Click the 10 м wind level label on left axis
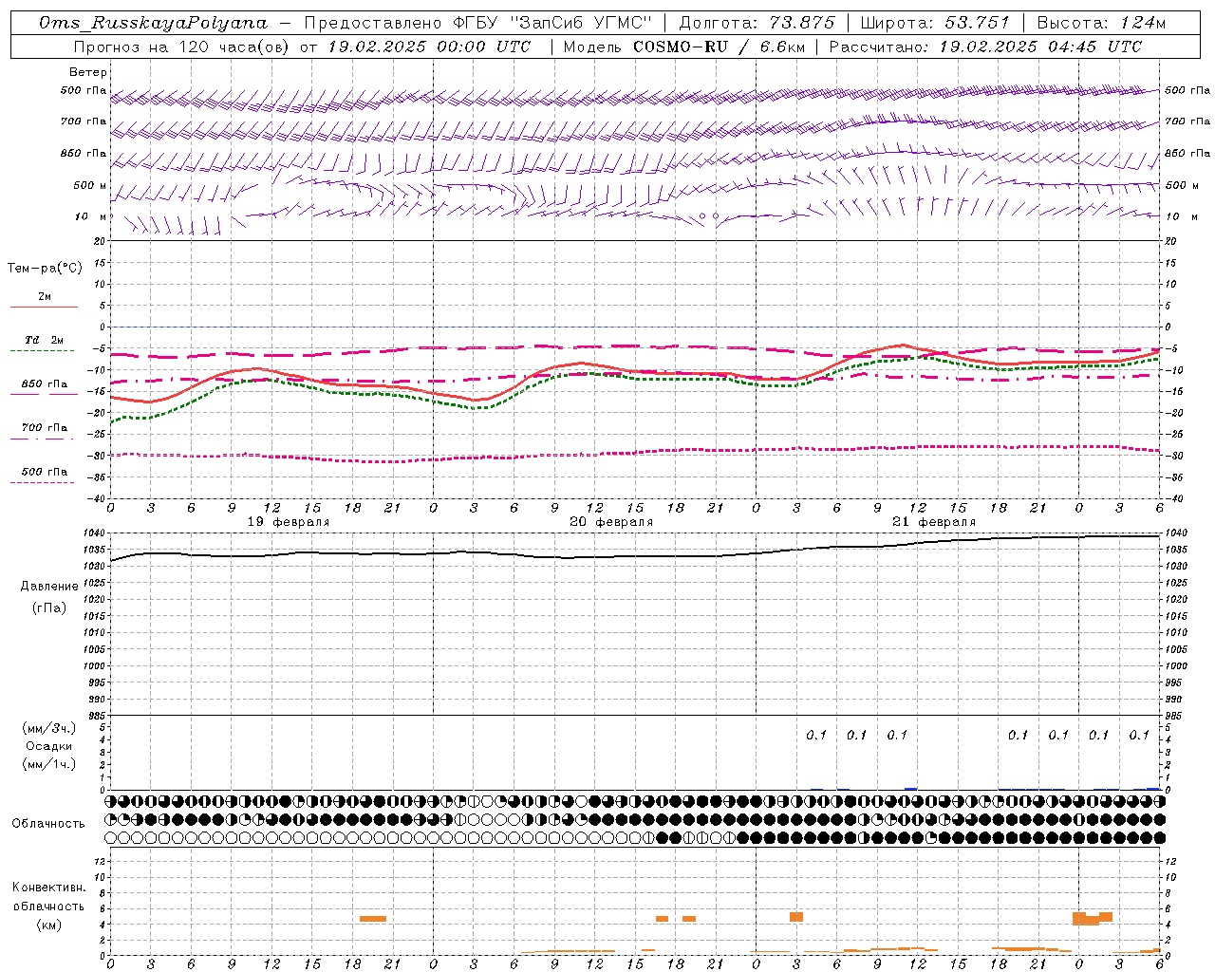This screenshot has width=1215, height=972. click(x=92, y=216)
